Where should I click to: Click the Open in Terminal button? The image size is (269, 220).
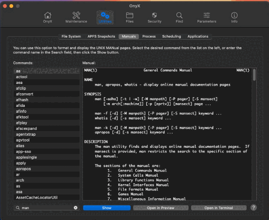(218, 207)
